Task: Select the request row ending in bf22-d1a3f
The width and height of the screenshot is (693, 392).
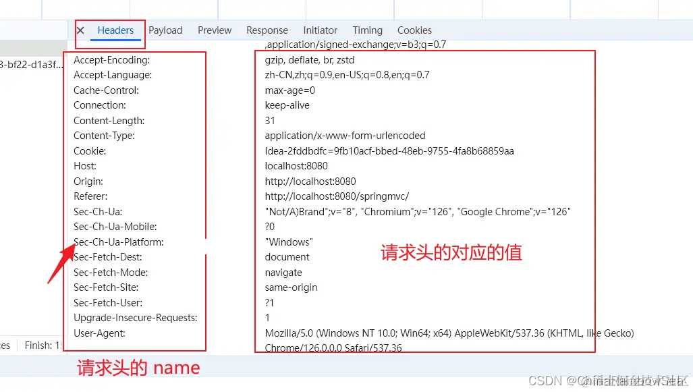Action: point(32,65)
